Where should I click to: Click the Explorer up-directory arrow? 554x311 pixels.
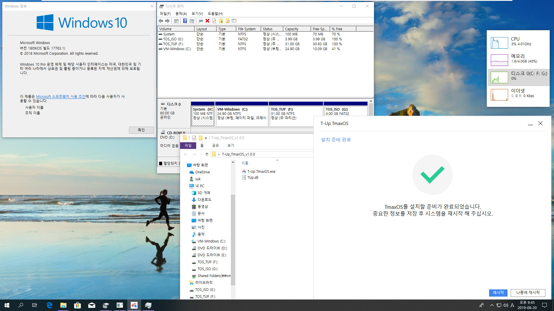point(207,154)
